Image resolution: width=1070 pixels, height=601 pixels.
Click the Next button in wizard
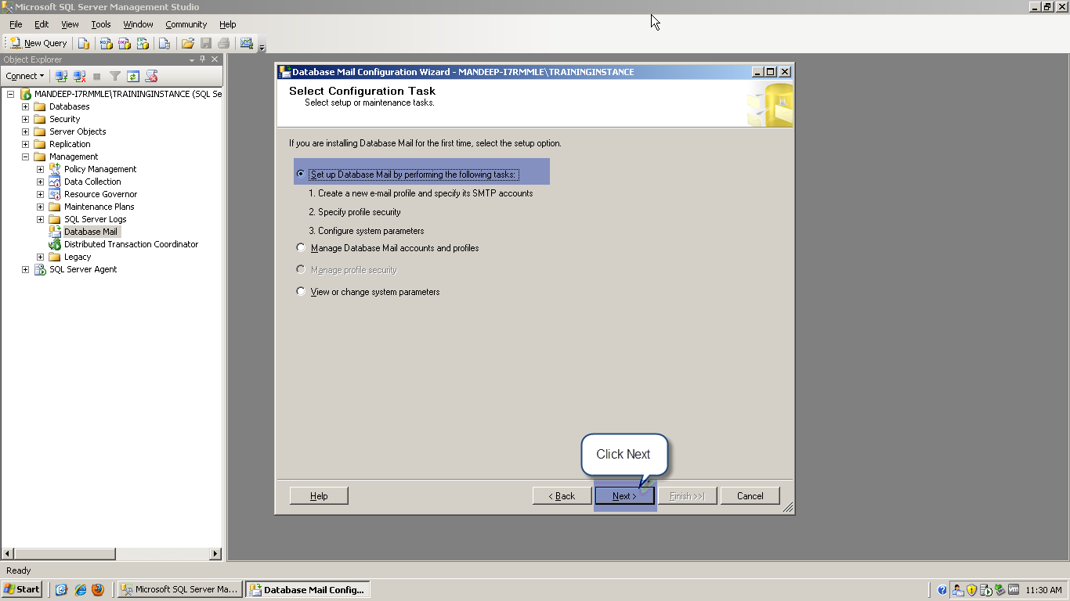click(624, 496)
